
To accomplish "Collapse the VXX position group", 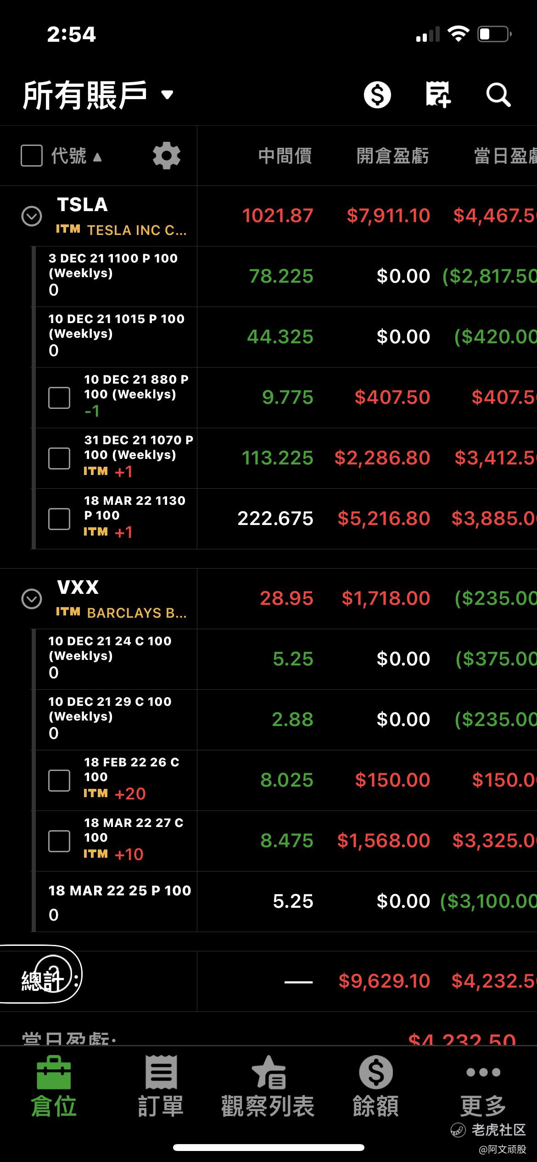I will click(32, 598).
